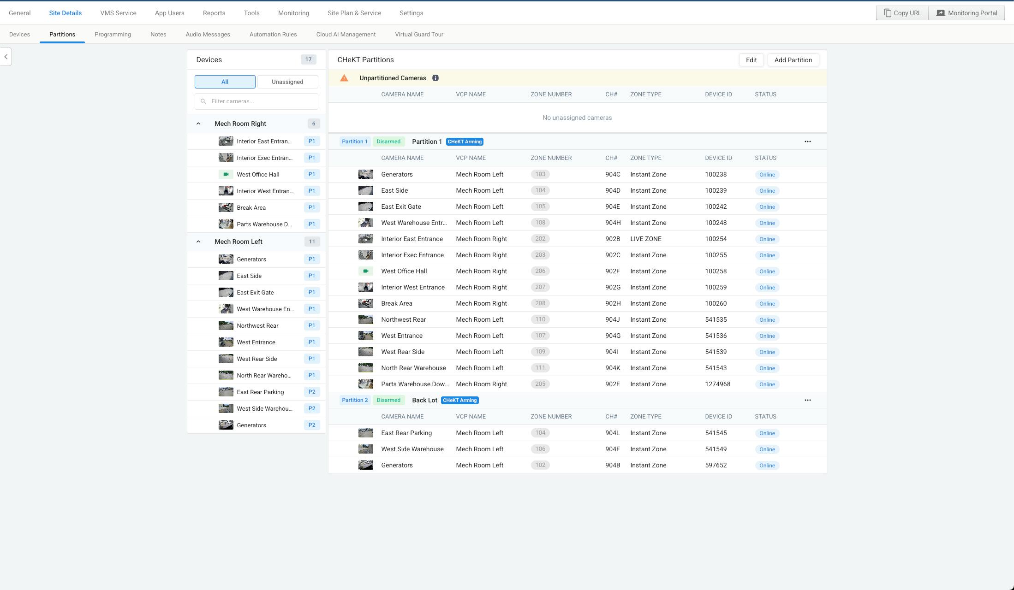The height and width of the screenshot is (590, 1014).
Task: Click zone number 202 badge
Action: point(540,239)
